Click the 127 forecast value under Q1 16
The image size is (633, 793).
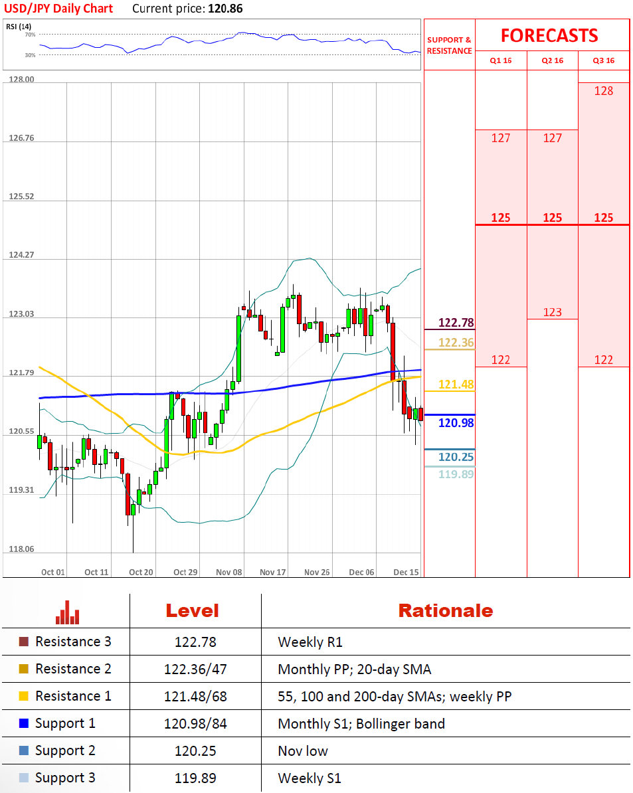pyautogui.click(x=501, y=138)
